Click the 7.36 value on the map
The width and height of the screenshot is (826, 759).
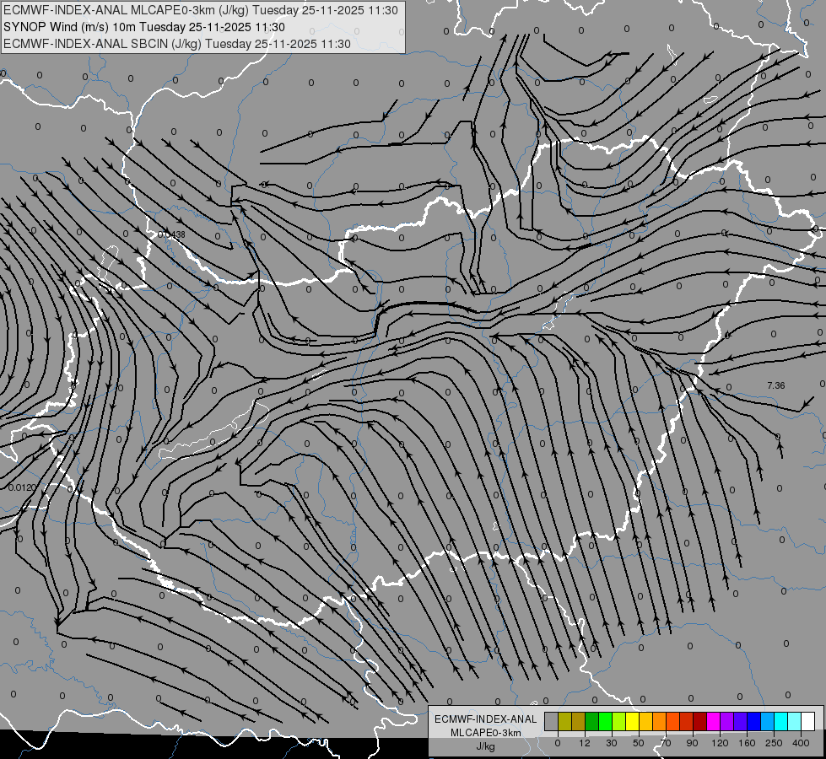pyautogui.click(x=776, y=385)
